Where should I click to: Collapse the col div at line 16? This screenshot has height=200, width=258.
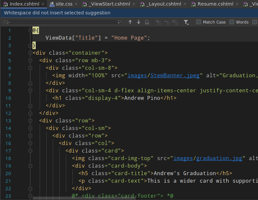(30, 143)
